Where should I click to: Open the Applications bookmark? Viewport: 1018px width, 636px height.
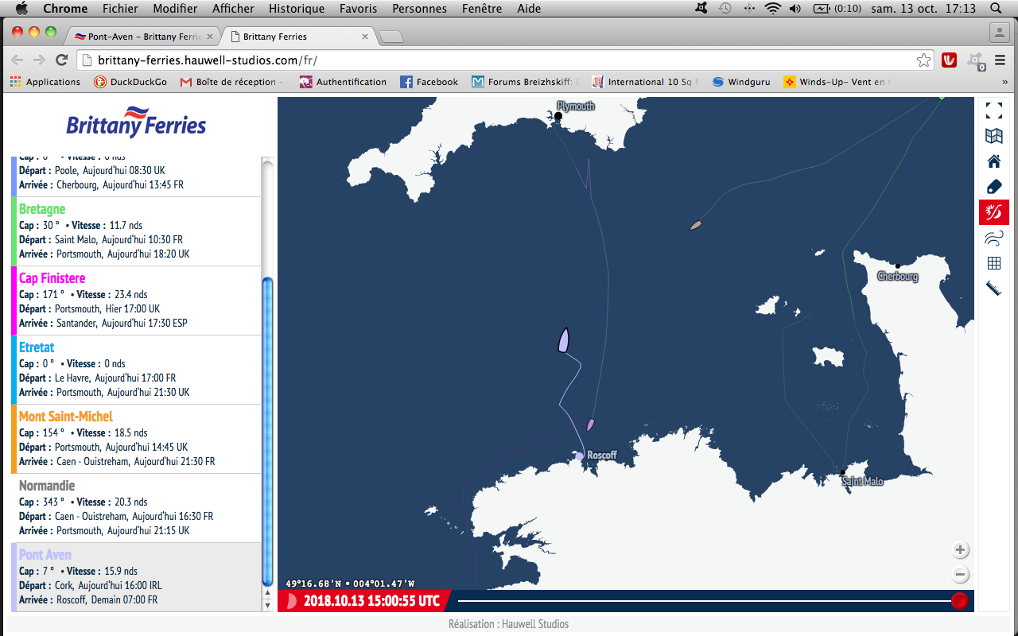pyautogui.click(x=45, y=82)
